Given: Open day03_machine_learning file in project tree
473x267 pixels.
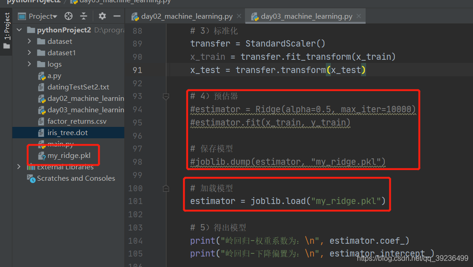Looking at the screenshot, I should pyautogui.click(x=85, y=110).
